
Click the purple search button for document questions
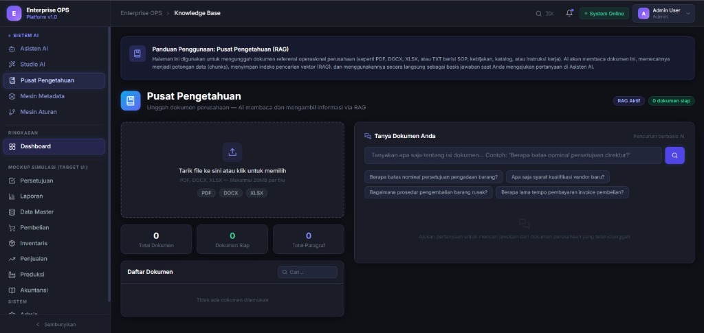(x=674, y=156)
